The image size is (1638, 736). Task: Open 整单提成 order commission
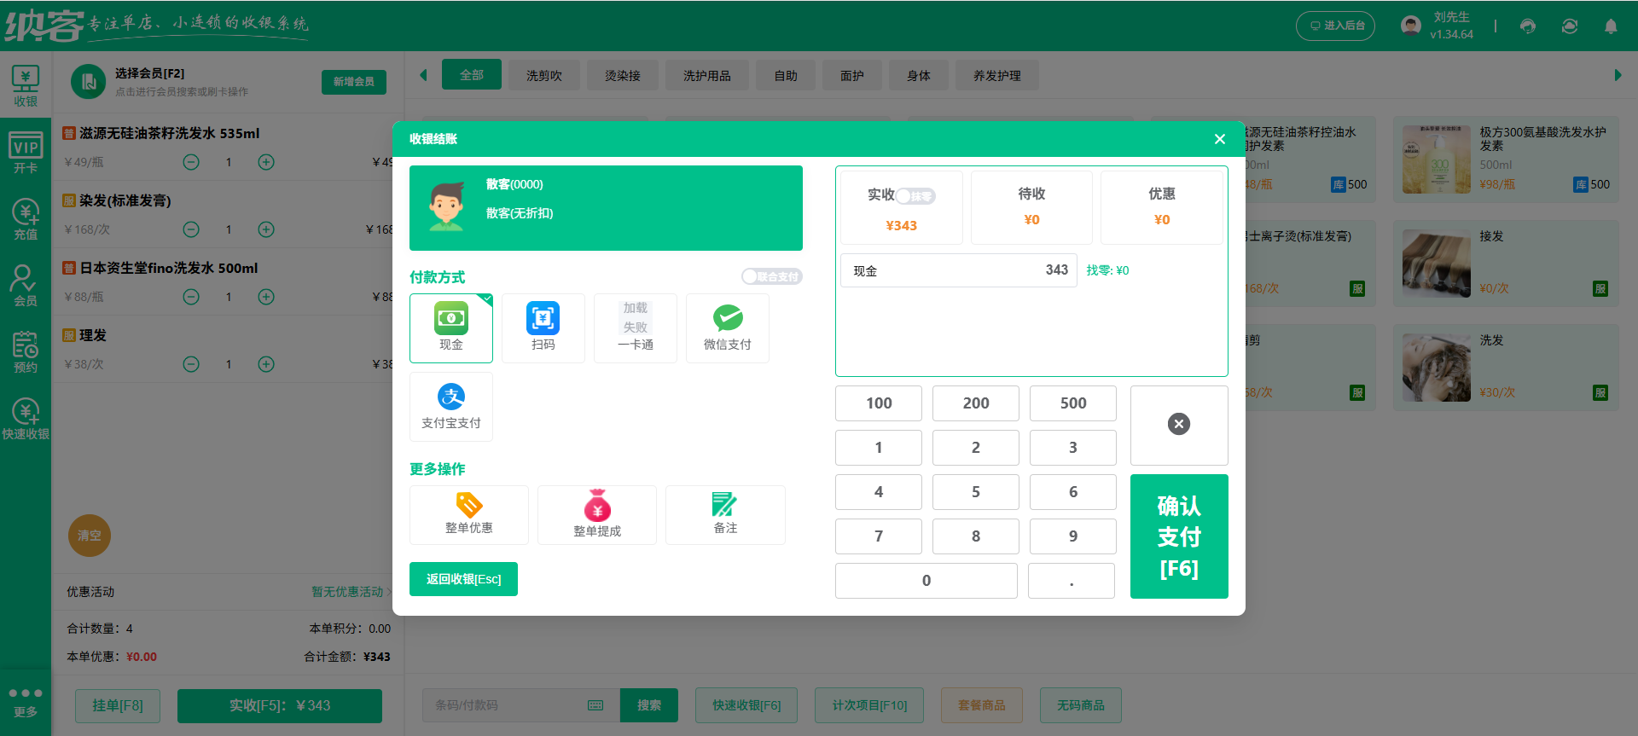(x=597, y=515)
